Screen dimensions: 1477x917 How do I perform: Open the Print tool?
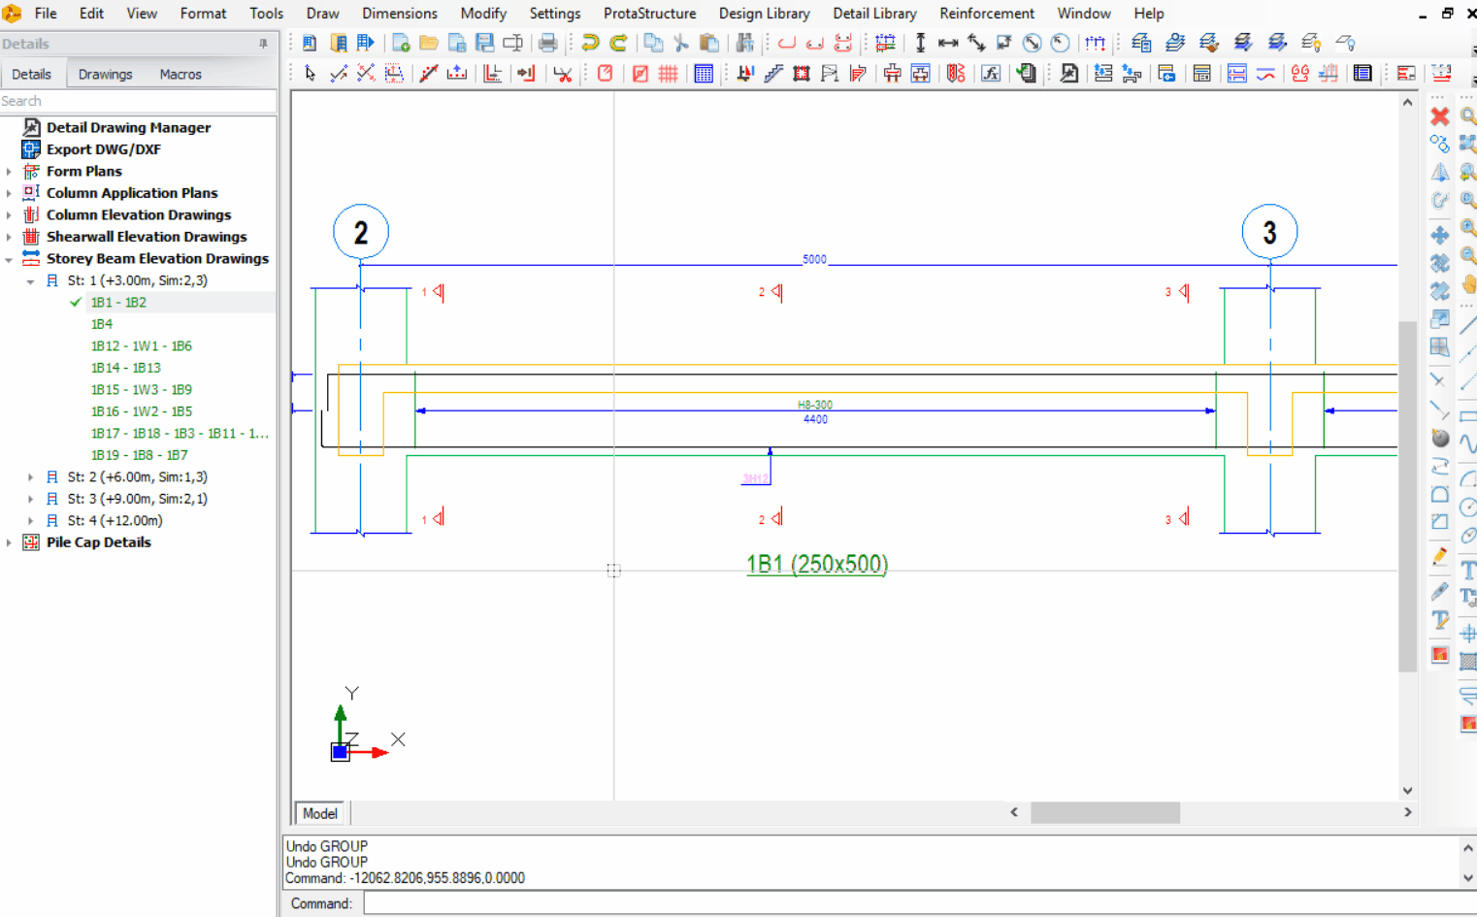(548, 43)
